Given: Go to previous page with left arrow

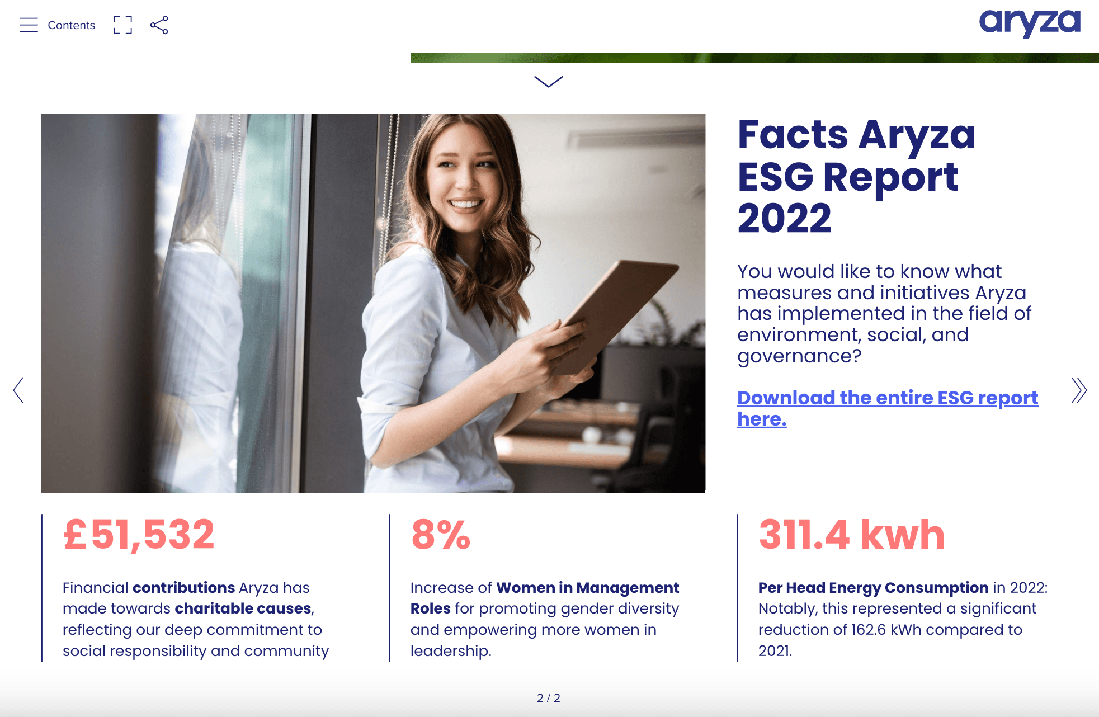Looking at the screenshot, I should coord(18,390).
